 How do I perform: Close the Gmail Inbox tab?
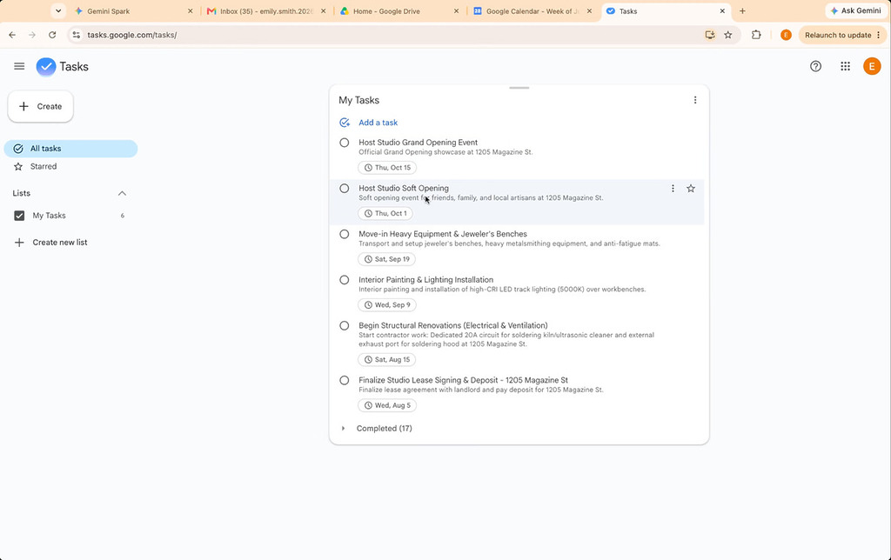pos(324,10)
